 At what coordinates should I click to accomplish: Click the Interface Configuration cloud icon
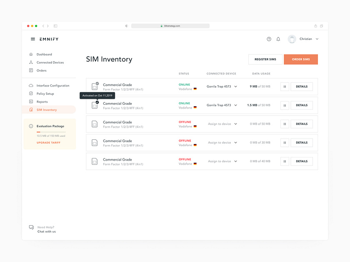[x=32, y=85]
